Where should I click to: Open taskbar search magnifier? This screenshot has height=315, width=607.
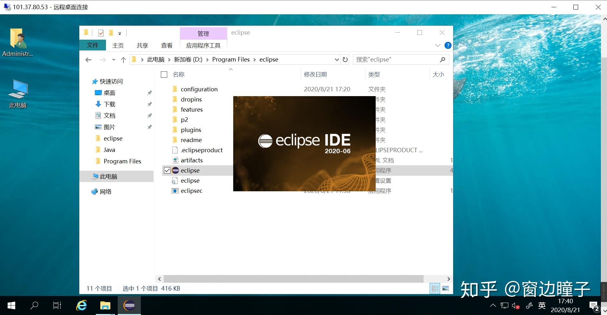(x=34, y=306)
